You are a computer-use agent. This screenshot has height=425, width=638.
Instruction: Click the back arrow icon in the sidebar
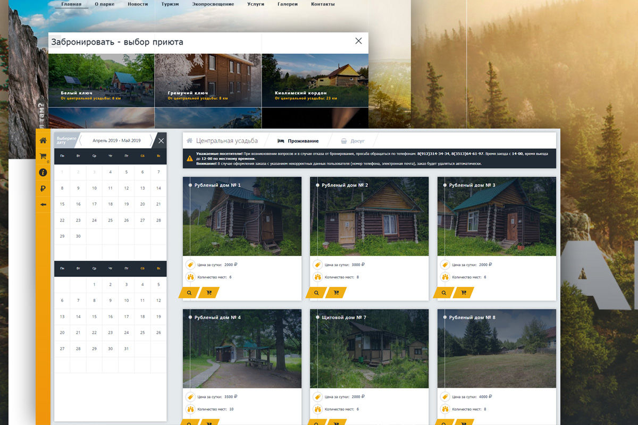tap(43, 204)
